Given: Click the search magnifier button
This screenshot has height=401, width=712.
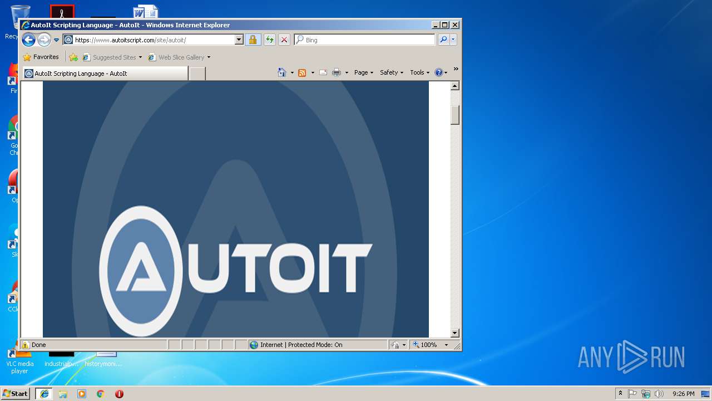Looking at the screenshot, I should click(443, 40).
